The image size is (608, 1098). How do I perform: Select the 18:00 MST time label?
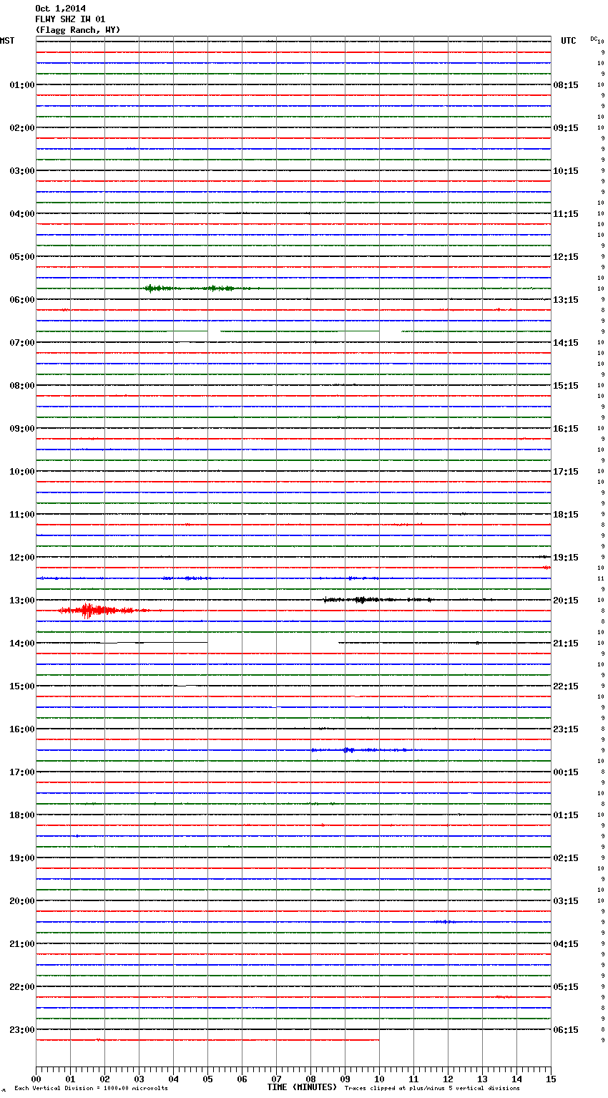[22, 815]
